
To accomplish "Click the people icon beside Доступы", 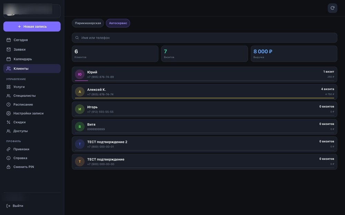I will pyautogui.click(x=8, y=131).
